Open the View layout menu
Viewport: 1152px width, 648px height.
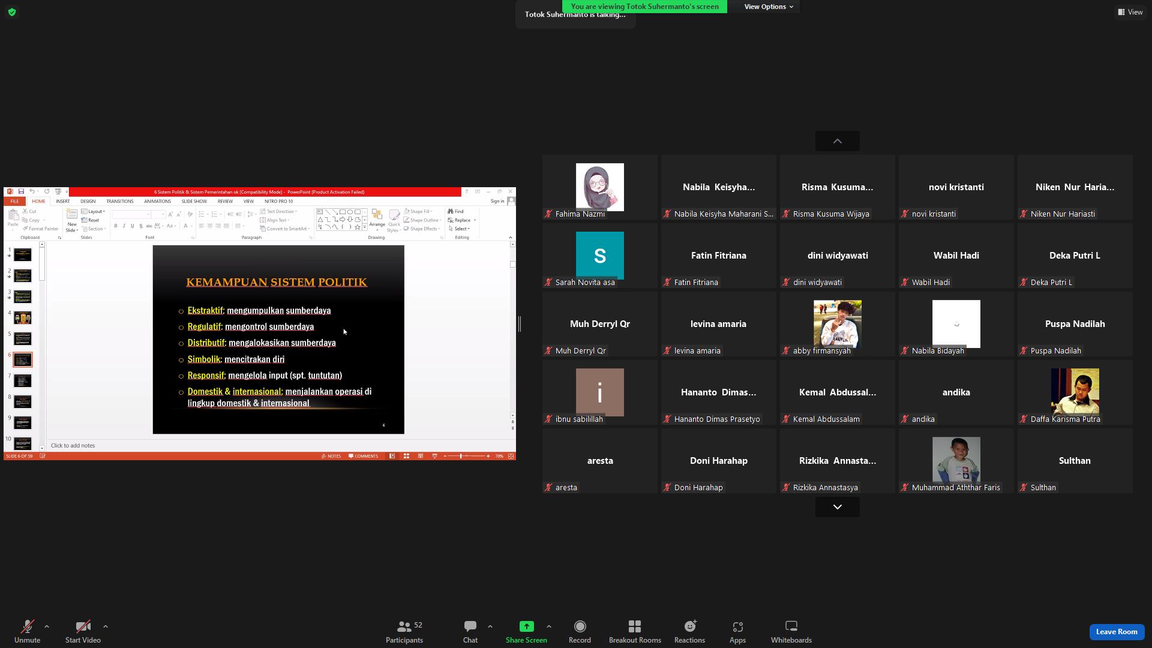tap(1130, 12)
